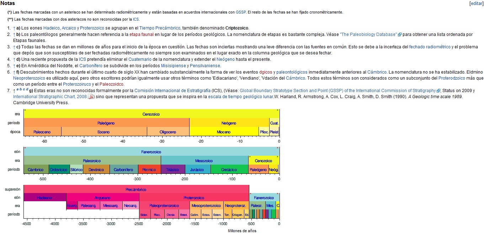Image resolution: width=484 pixels, height=235 pixels.
Task: Open the Hadeico link in note 1
Action: (52, 28)
